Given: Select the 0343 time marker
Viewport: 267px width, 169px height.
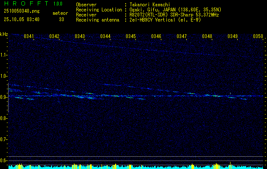Looking at the screenshot, I should (x=80, y=36).
